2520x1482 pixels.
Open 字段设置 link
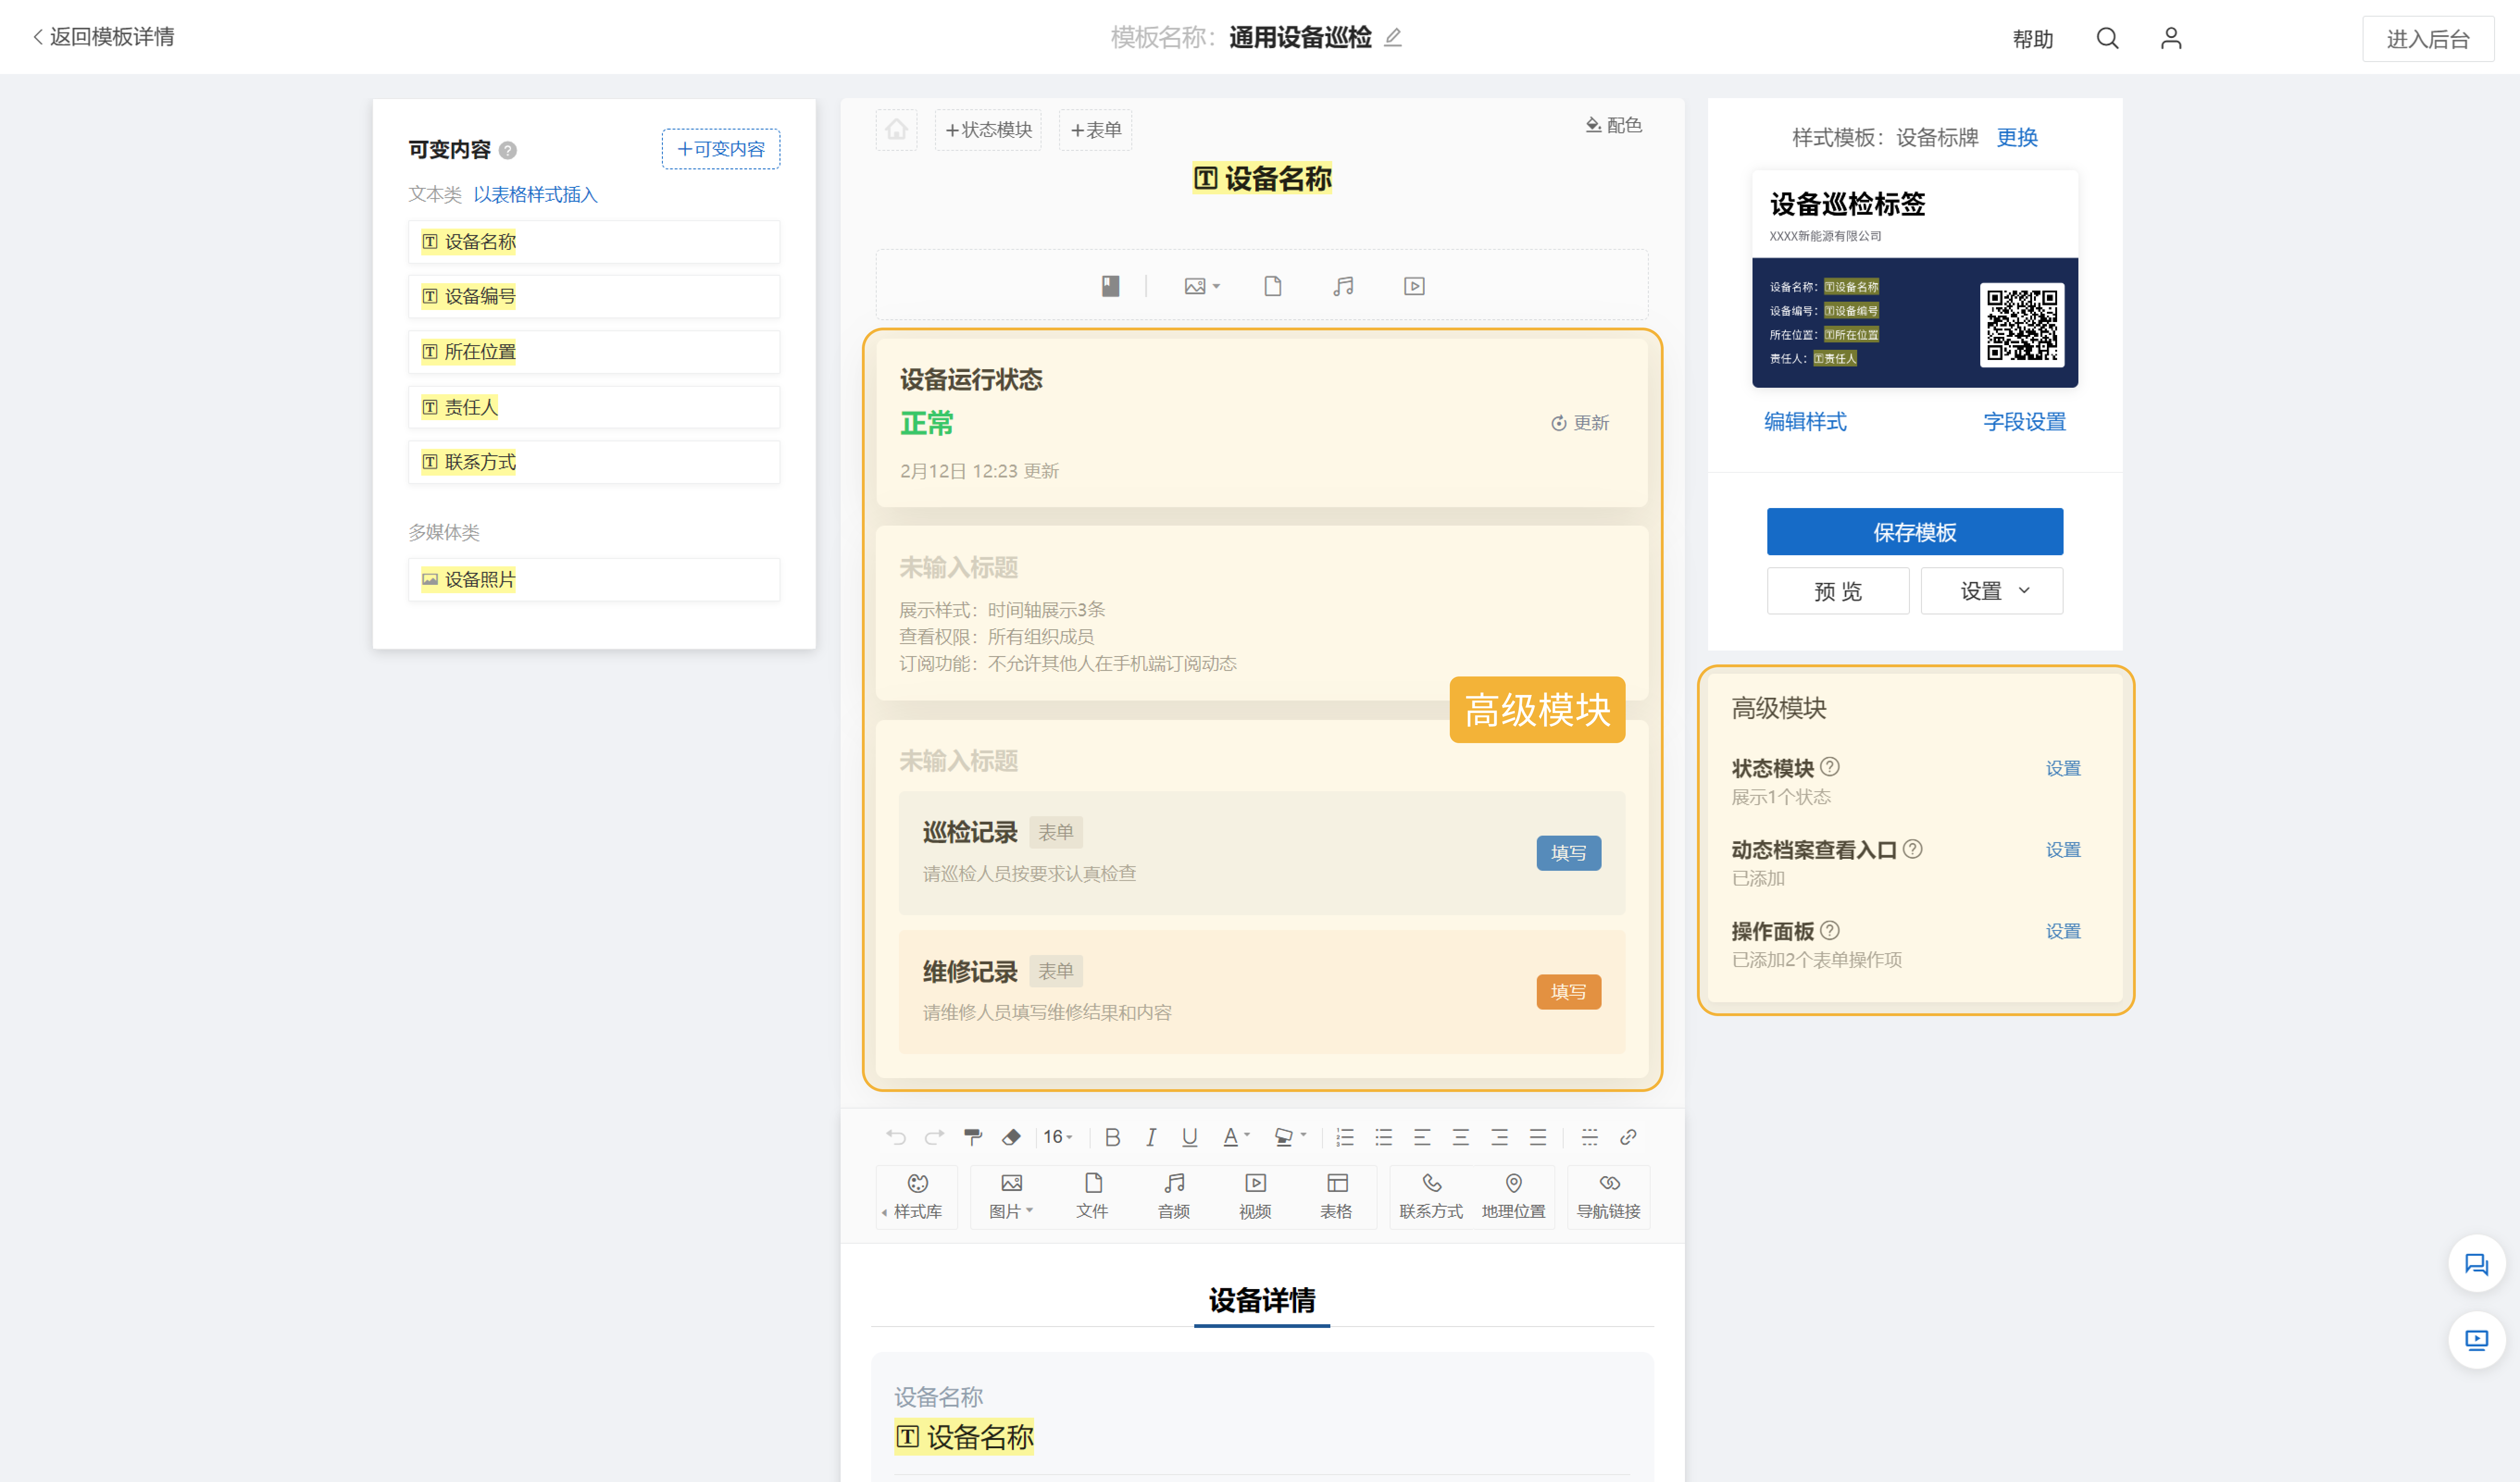2024,422
